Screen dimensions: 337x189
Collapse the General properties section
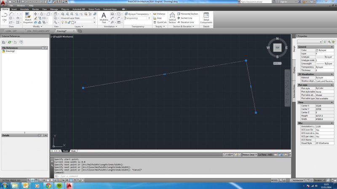(332, 47)
